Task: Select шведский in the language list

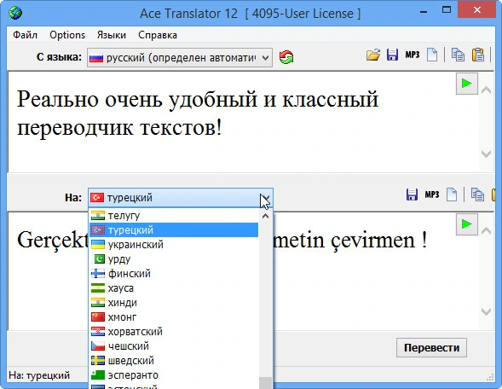Action: 174,361
